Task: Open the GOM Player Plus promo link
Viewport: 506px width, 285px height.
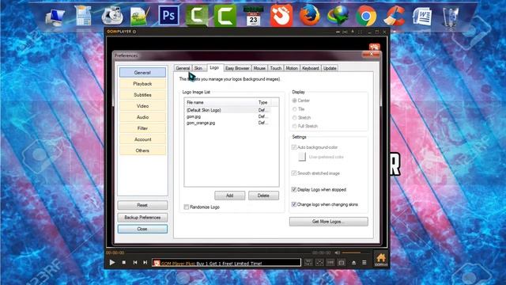Action: coord(211,264)
